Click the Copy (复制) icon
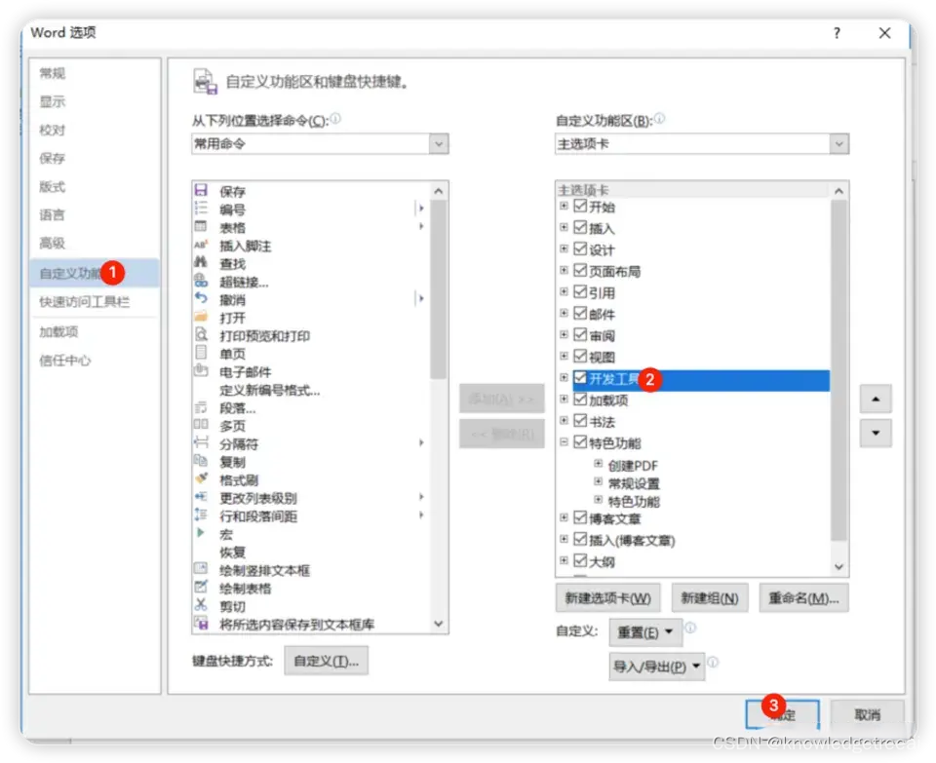The height and width of the screenshot is (763, 936). pyautogui.click(x=201, y=461)
